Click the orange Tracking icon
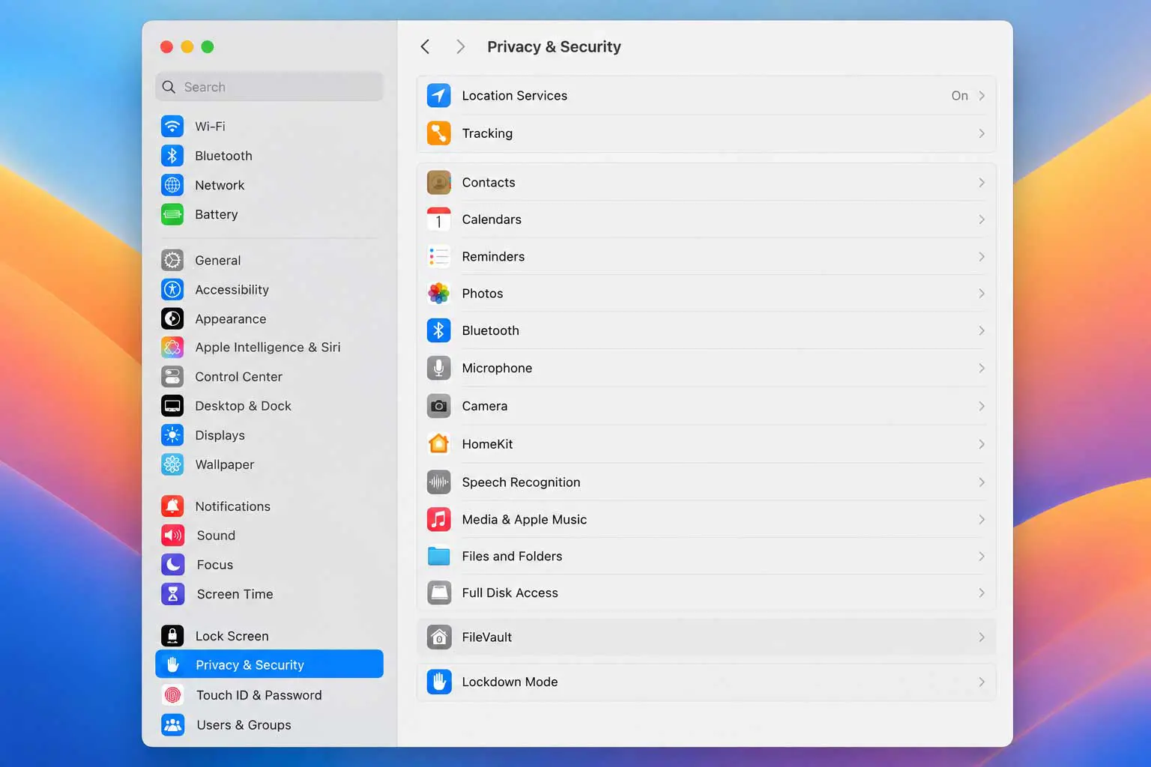Viewport: 1151px width, 767px height. [x=439, y=133]
